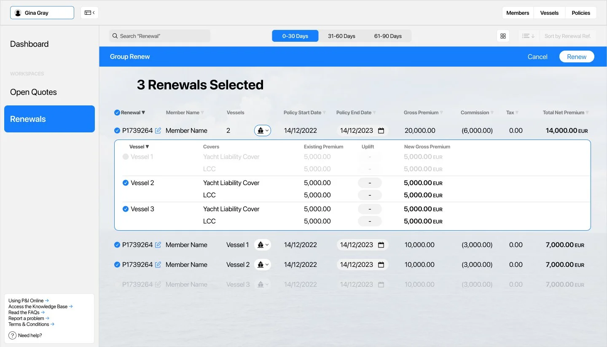Image resolution: width=607 pixels, height=347 pixels.
Task: Uncheck the Vessel 1 renewal row checkbox
Action: tap(117, 245)
